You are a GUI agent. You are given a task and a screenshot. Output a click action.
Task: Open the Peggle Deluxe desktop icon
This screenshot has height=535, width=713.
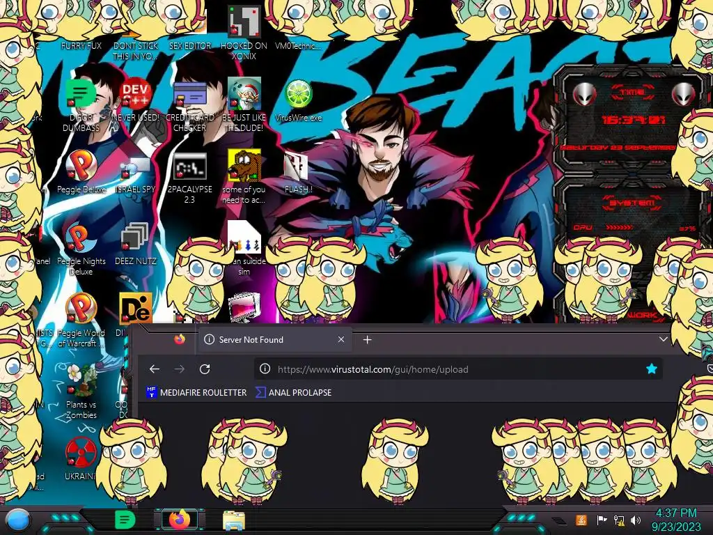pyautogui.click(x=81, y=166)
